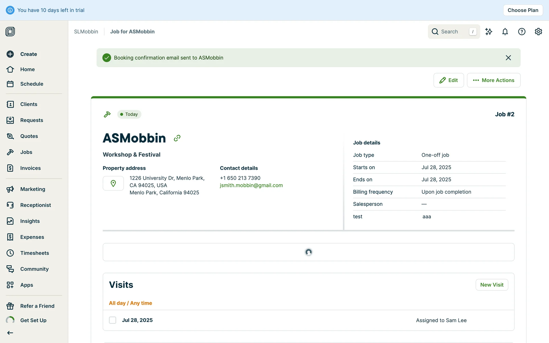Open the More Actions dropdown
Screen dimensions: 549x343
(494, 80)
